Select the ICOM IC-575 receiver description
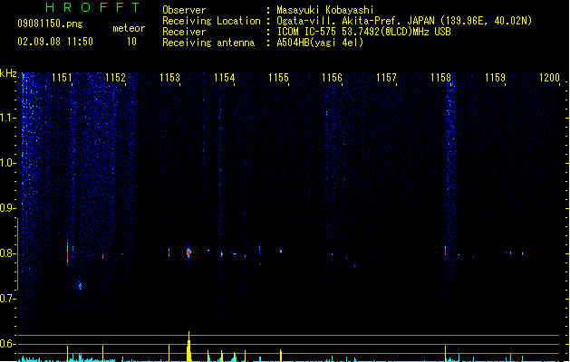This screenshot has height=362, width=570. tap(364, 32)
